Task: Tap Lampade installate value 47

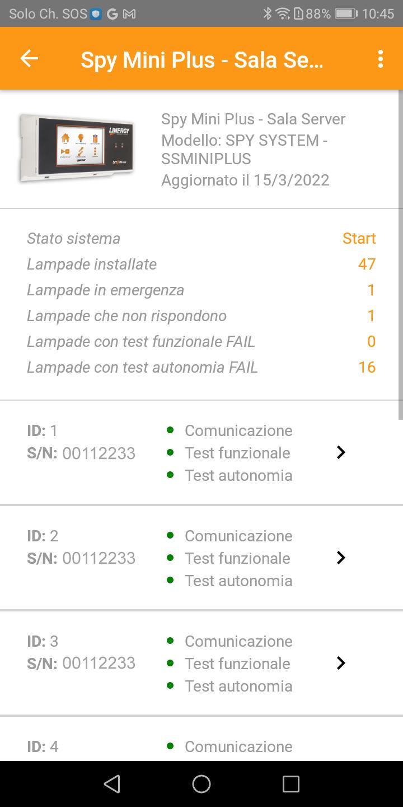Action: click(367, 264)
